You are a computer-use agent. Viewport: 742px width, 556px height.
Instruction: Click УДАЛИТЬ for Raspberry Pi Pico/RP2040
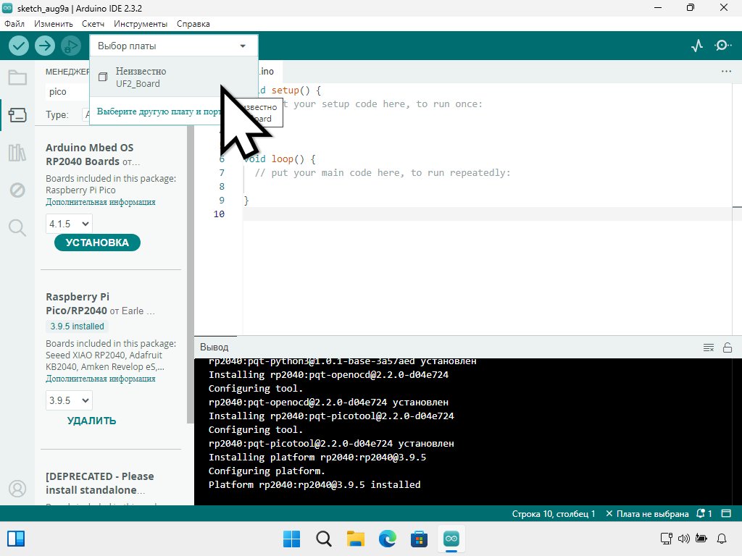click(x=92, y=421)
